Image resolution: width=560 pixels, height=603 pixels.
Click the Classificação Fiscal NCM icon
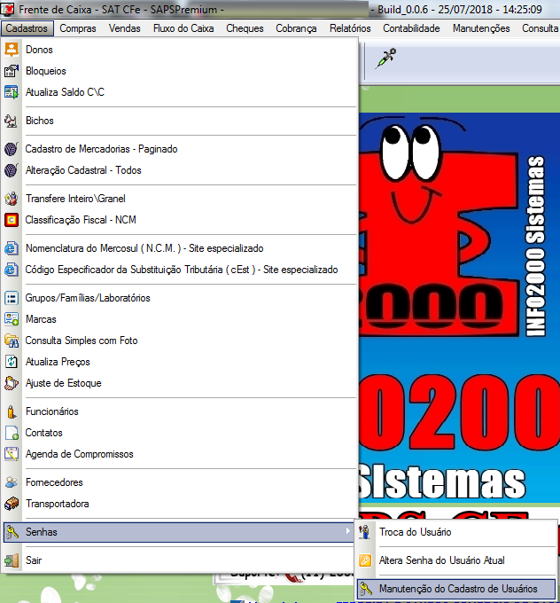(x=12, y=220)
